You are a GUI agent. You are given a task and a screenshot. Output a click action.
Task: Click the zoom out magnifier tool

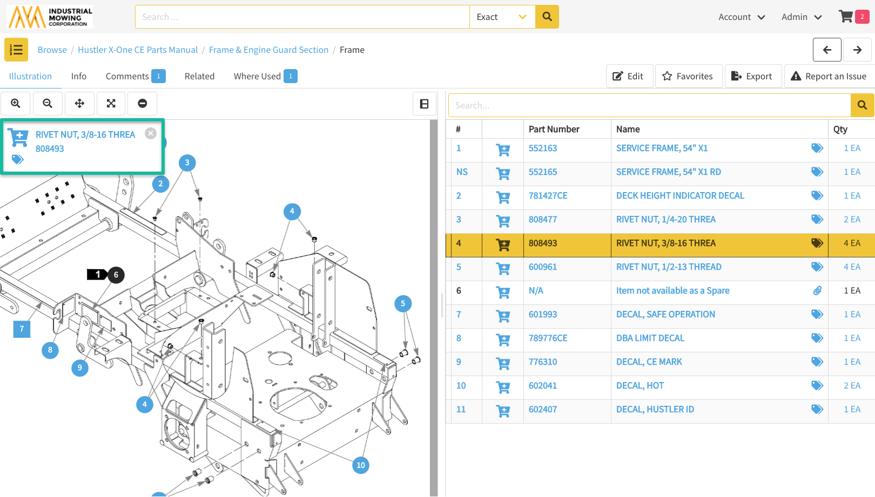tap(48, 104)
